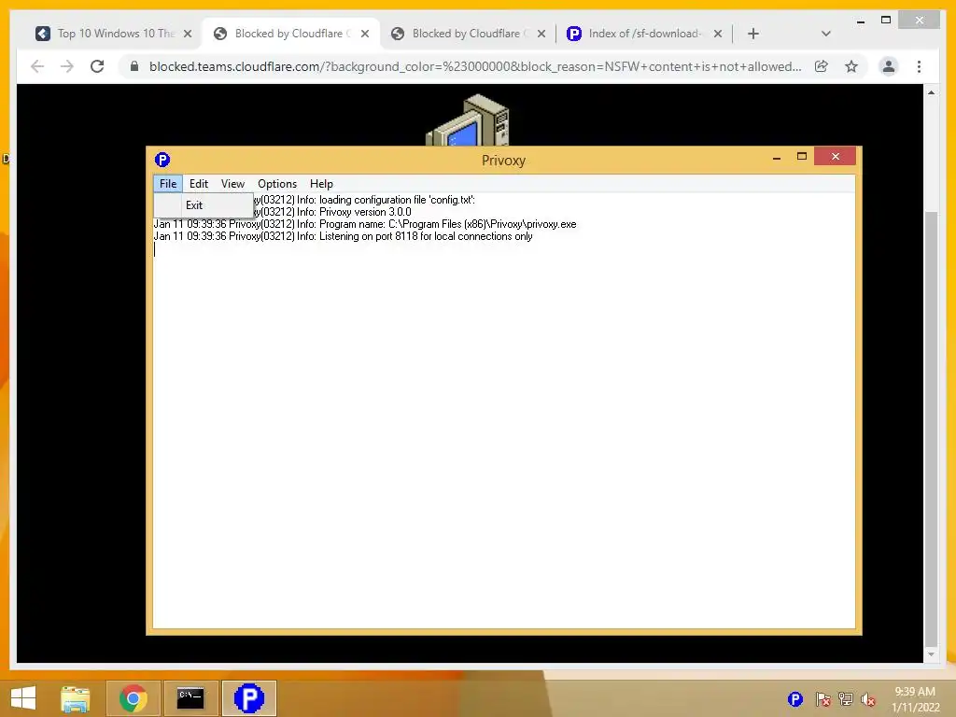Screen dimensions: 956x717
Task: Open the 9:39 AM clock and date
Action: tap(915, 699)
